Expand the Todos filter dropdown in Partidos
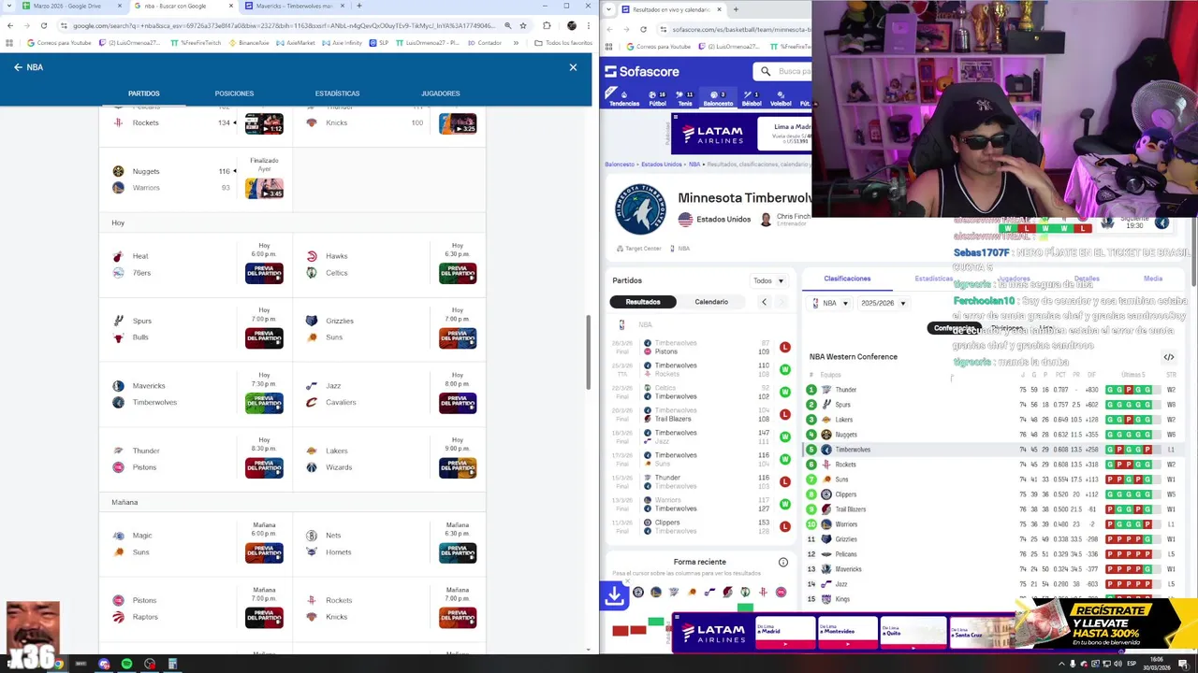1198x673 pixels. click(x=767, y=280)
